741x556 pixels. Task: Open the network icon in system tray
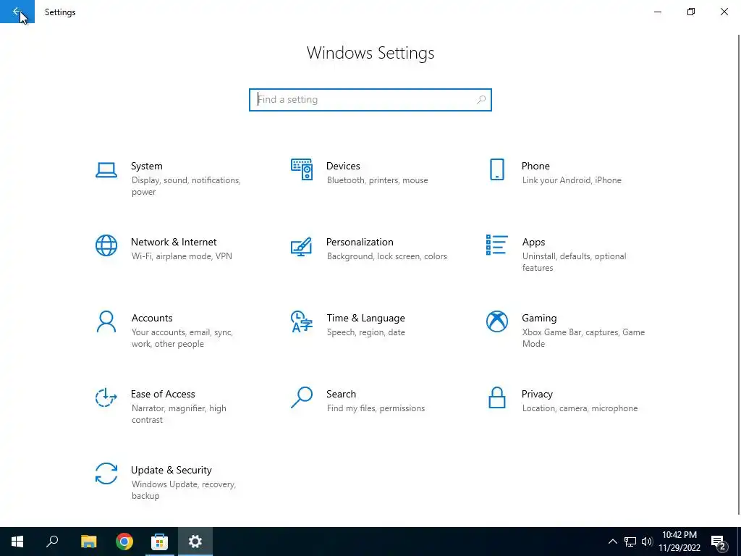point(630,542)
